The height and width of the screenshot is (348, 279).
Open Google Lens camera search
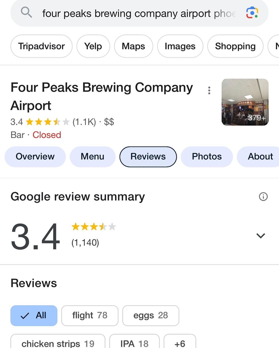coord(252,13)
